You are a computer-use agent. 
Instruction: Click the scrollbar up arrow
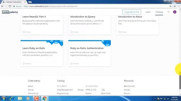coord(180,10)
